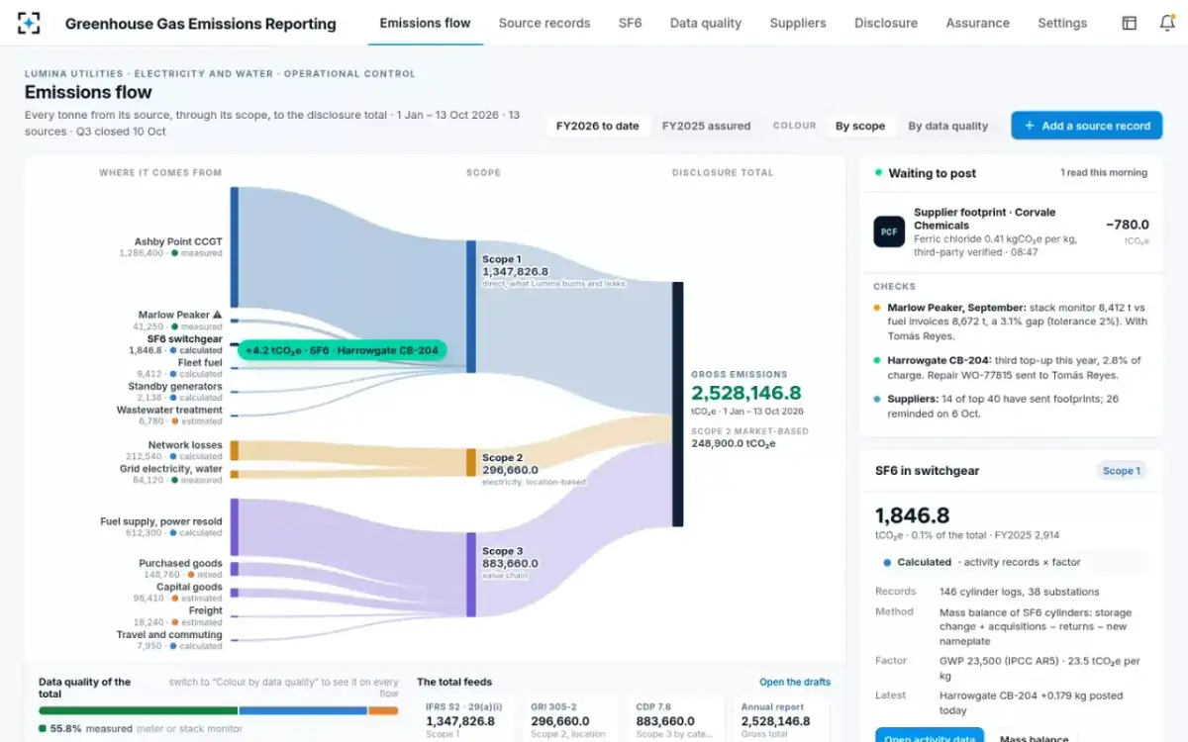Open the IFRS S2 29(a)(i) feed card
This screenshot has height=742, width=1188.
(x=464, y=718)
